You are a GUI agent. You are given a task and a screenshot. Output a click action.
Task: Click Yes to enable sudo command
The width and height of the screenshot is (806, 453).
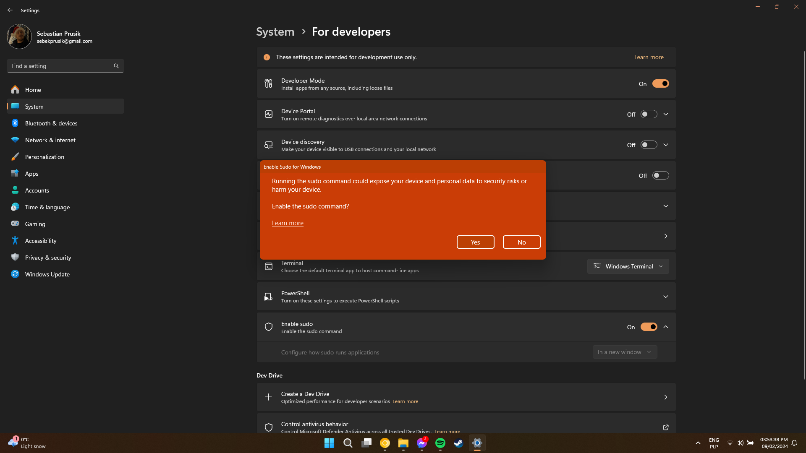pyautogui.click(x=475, y=242)
